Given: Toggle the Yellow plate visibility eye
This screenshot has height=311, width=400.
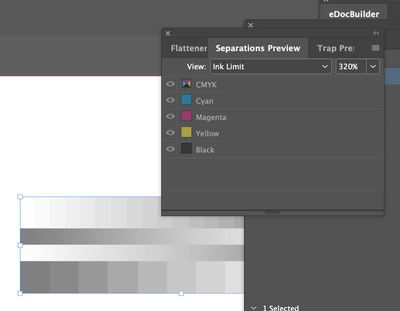Looking at the screenshot, I should pyautogui.click(x=170, y=133).
